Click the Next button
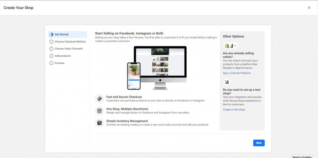The height and width of the screenshot is (158, 318). pos(259,143)
